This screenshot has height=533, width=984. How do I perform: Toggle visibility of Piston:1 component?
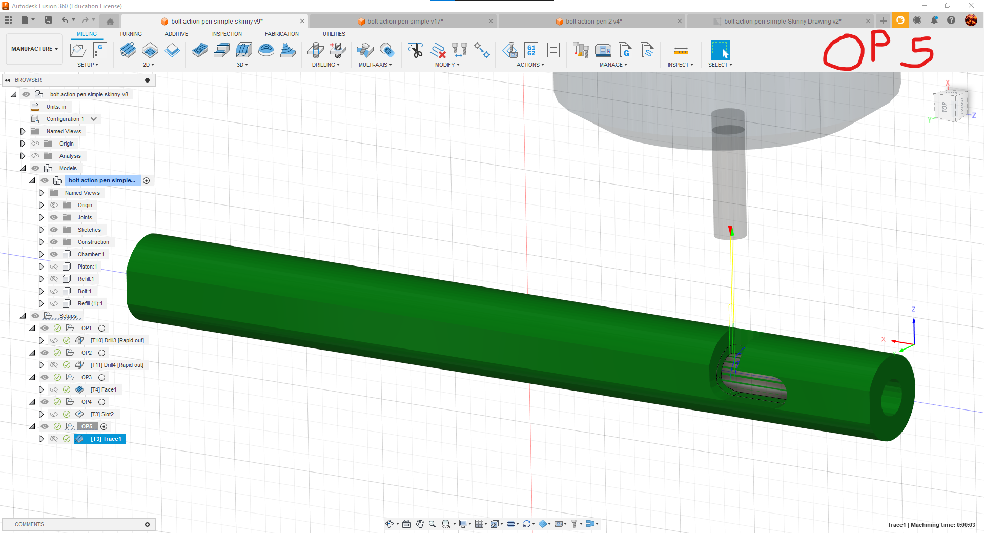(x=54, y=266)
